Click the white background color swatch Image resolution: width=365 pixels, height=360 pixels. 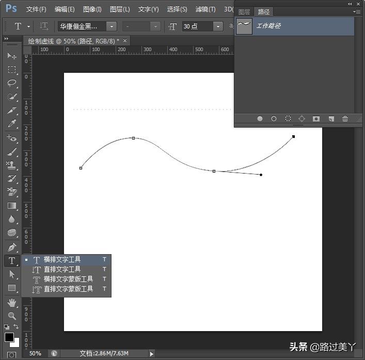pyautogui.click(x=16, y=343)
